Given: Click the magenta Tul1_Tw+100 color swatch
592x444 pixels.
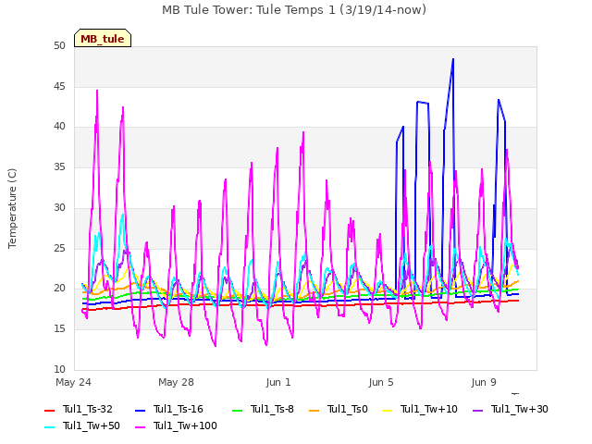Looking at the screenshot, I should pyautogui.click(x=140, y=427).
